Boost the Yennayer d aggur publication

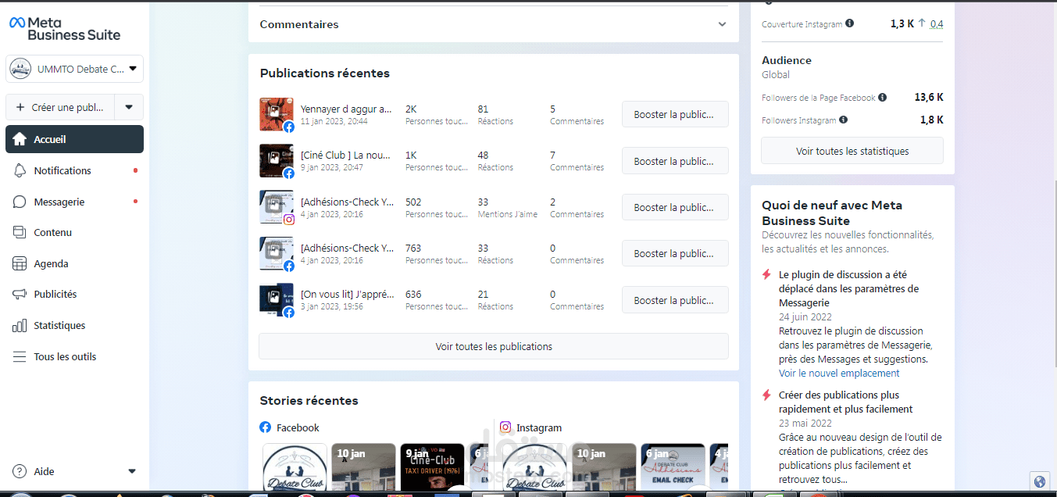point(675,114)
